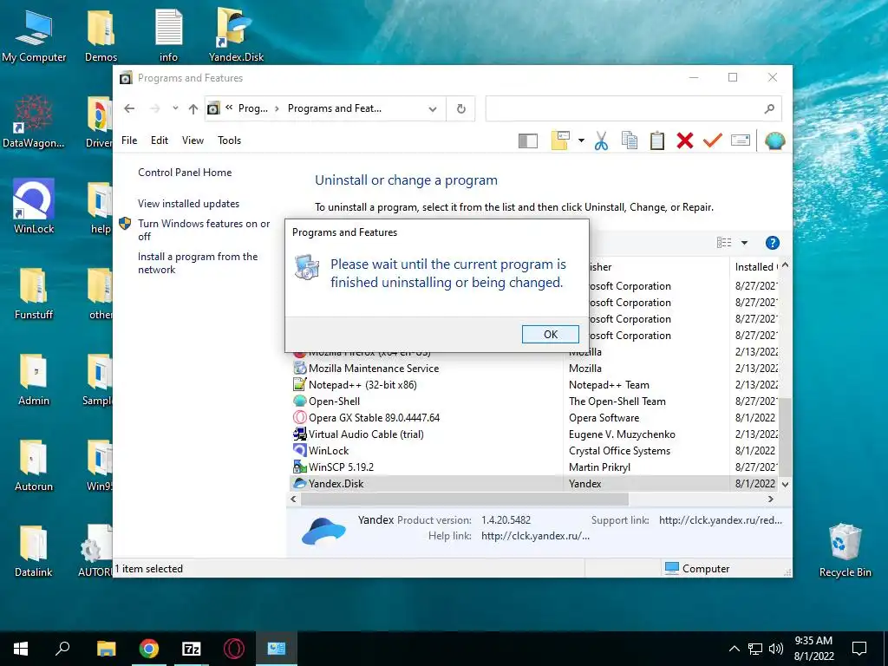The height and width of the screenshot is (666, 888).
Task: Open recent locations dropdown beside forward arrow
Action: 175,108
